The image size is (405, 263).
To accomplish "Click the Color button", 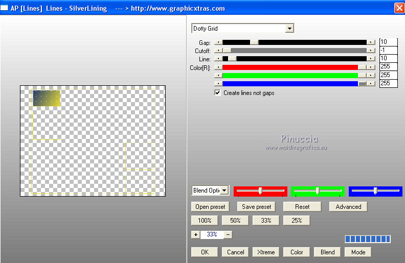I will [297, 252].
